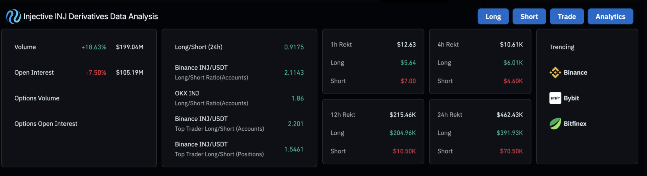
Task: Open the Trade button
Action: (567, 17)
